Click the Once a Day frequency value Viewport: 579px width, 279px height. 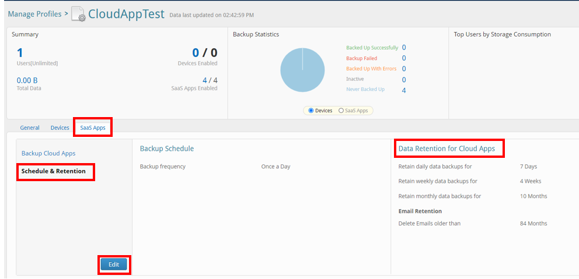(x=275, y=167)
